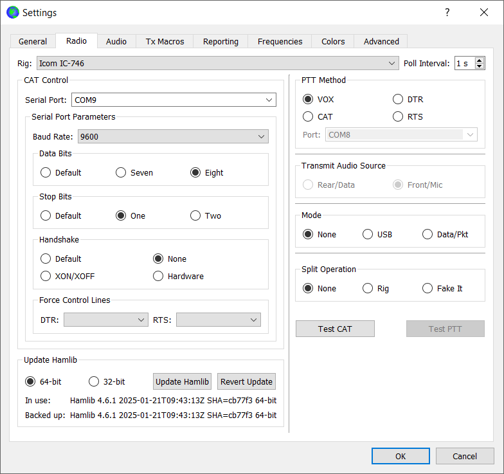Open the Rig model dropdown
504x474 pixels.
pos(217,63)
